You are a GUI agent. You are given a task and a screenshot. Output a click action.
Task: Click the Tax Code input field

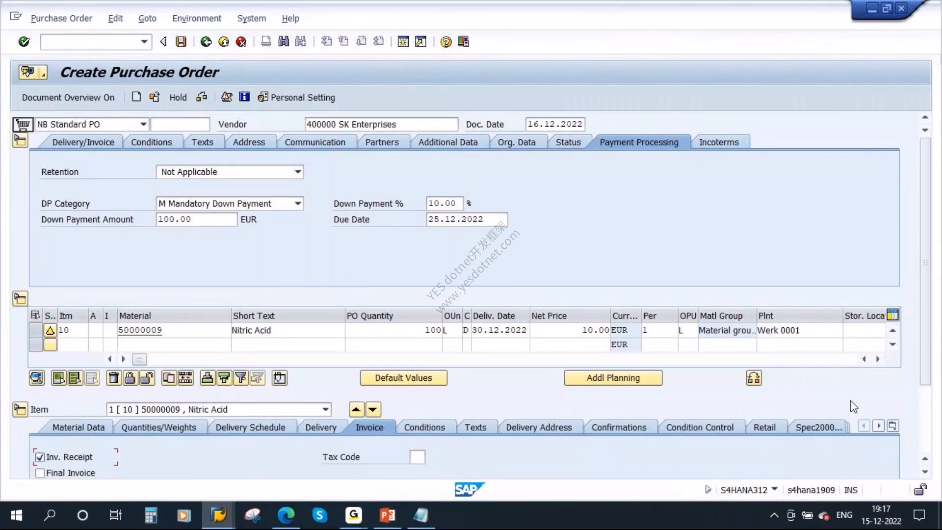(x=417, y=457)
